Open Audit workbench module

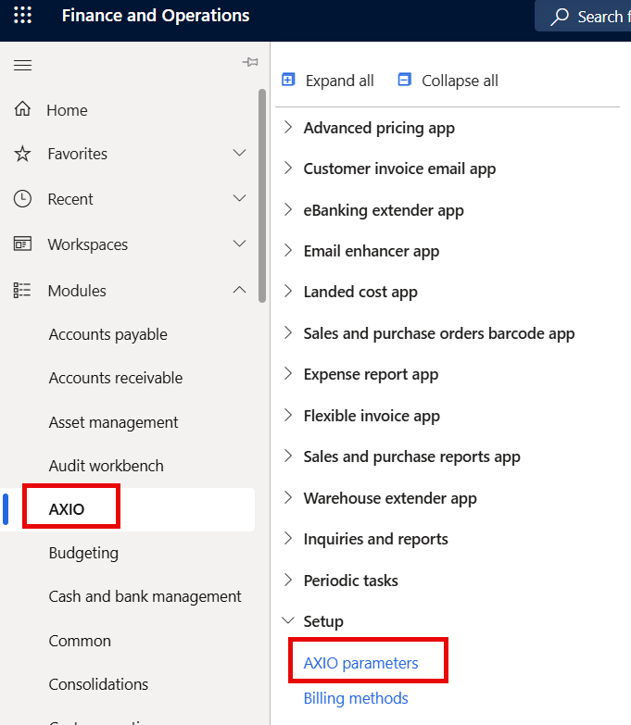point(106,466)
